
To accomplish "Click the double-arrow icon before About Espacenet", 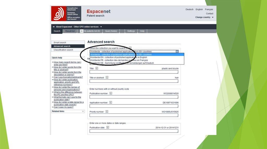I will click(54, 27).
